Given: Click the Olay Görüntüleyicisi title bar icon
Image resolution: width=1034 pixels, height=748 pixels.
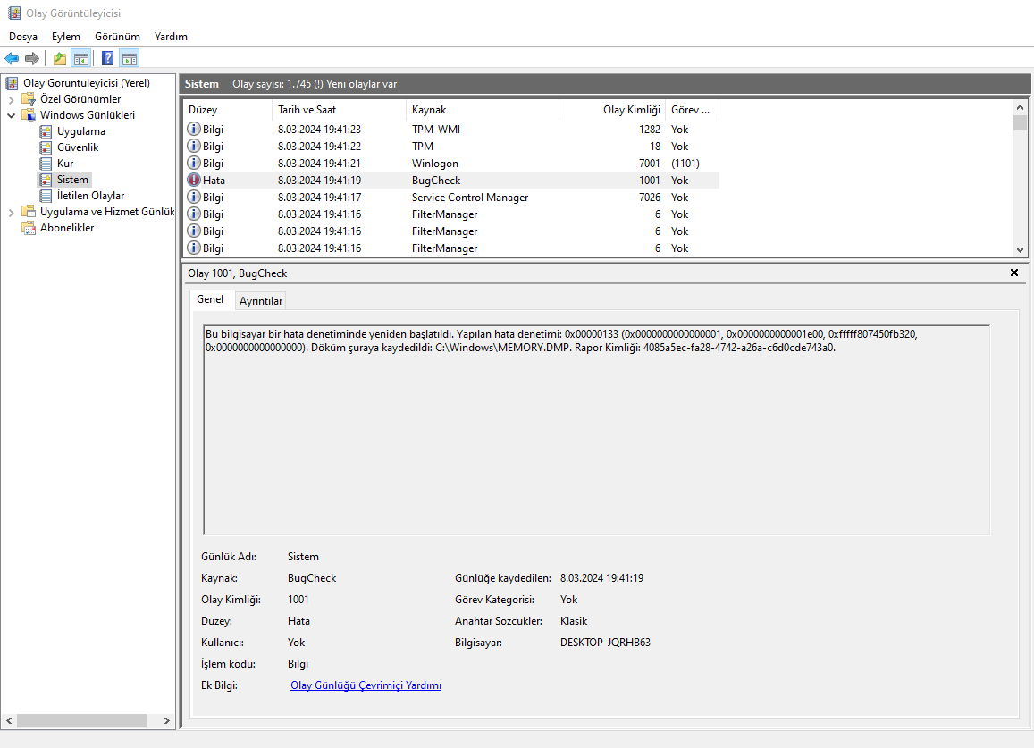Looking at the screenshot, I should [13, 13].
